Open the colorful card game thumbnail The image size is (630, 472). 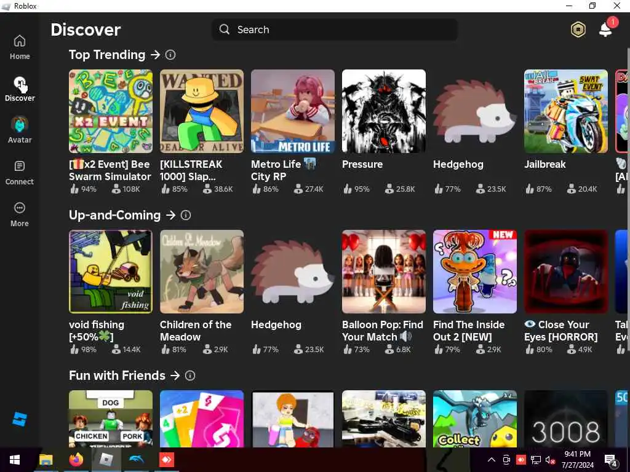coord(202,419)
